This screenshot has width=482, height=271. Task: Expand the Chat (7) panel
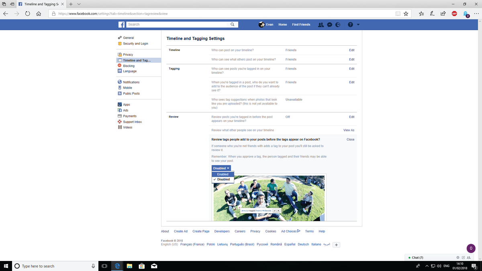point(418,257)
